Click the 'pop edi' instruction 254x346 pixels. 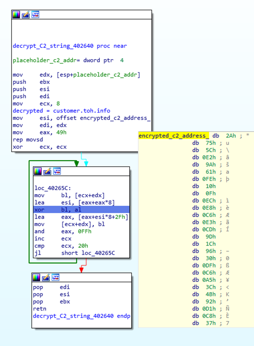[x=51, y=287]
